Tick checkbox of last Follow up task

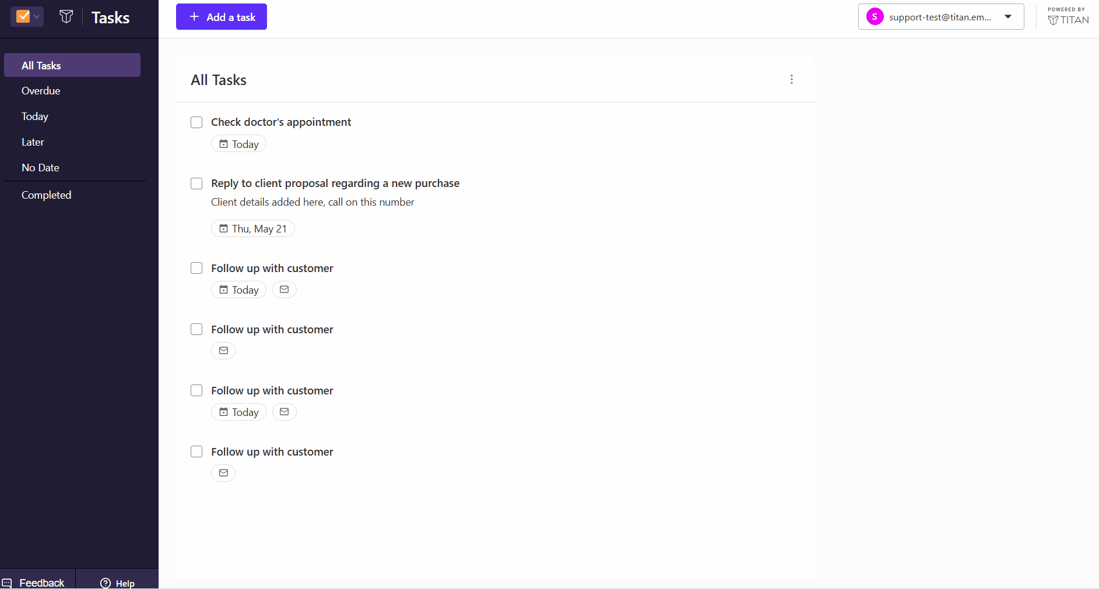[x=196, y=452]
